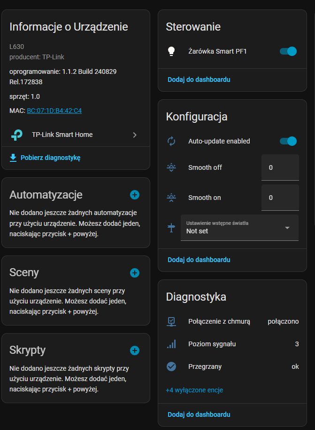Click the Auto-update refresh icon
The image size is (315, 430).
pos(171,141)
